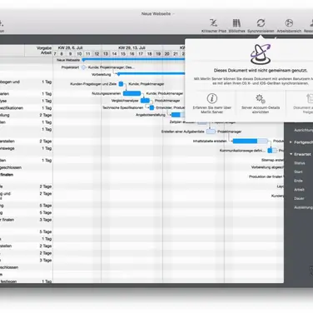The image size is (313, 313).
Task: Click day 20 in the timeline header
Action: pos(166,53)
